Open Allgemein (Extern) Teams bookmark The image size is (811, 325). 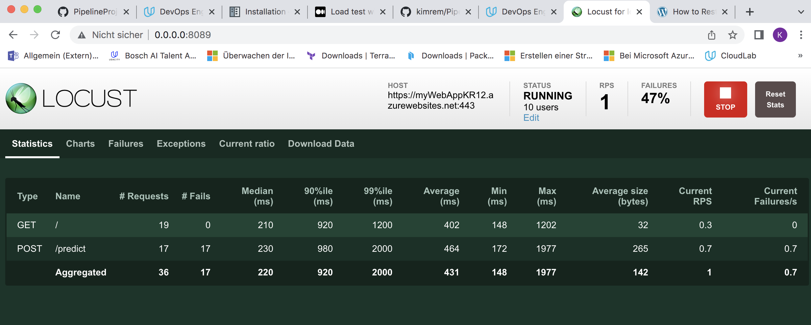point(53,56)
